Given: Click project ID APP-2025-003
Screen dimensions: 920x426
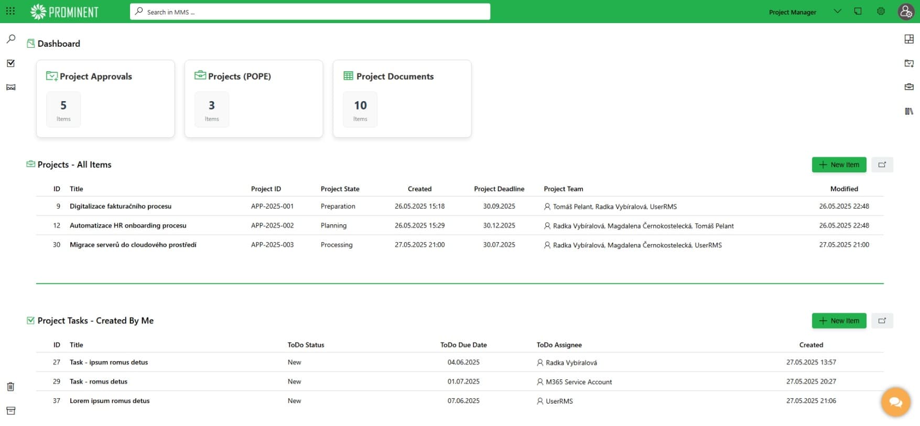Looking at the screenshot, I should coord(272,245).
